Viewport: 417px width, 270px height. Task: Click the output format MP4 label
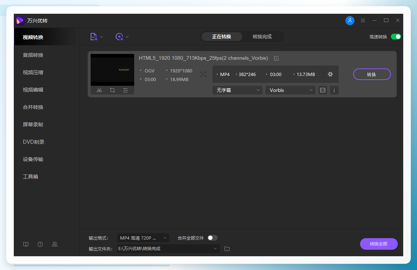(225, 75)
